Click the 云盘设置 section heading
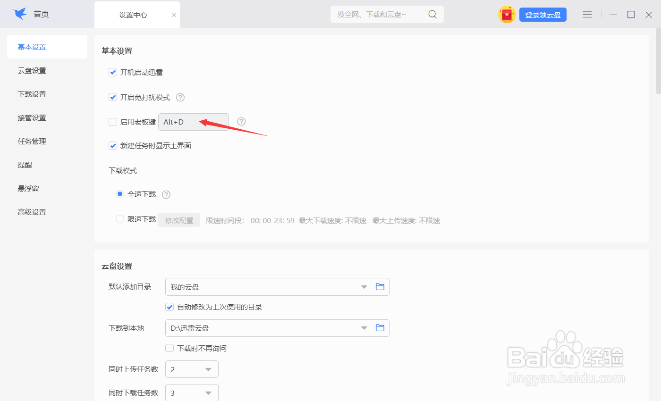 tap(117, 266)
